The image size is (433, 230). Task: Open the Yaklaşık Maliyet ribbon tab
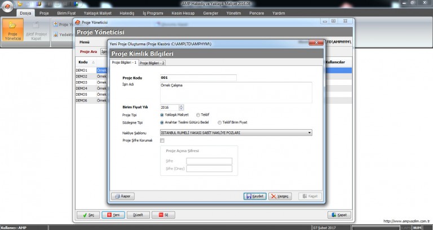pos(98,11)
